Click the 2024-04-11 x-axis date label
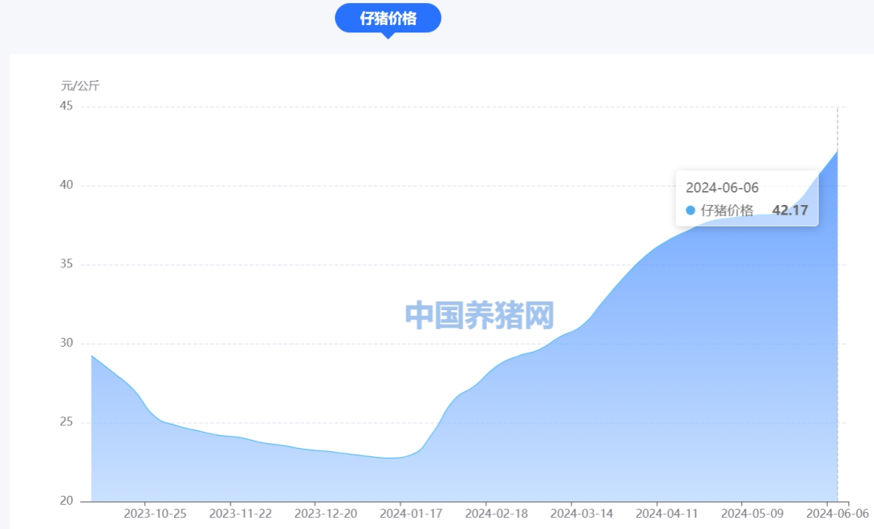 [666, 514]
